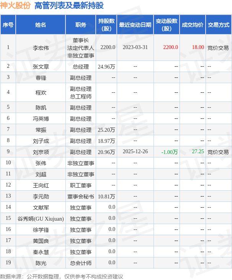Image resolution: width=232 pixels, height=280 pixels.
Task: Click the name 刘京领
Action: pyautogui.click(x=41, y=152)
